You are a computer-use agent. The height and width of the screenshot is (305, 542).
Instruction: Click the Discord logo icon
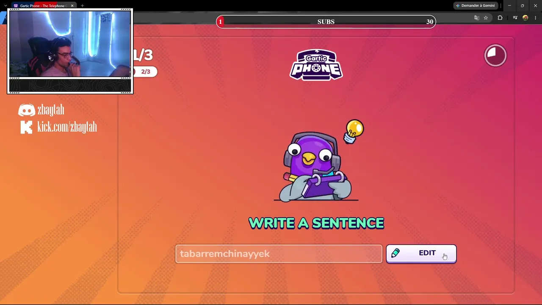27,111
